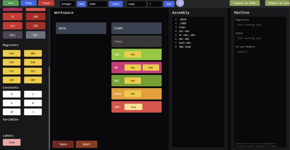This screenshot has width=290, height=150.
Task: Click the loop operand inside the JMP block
Action: point(133,107)
